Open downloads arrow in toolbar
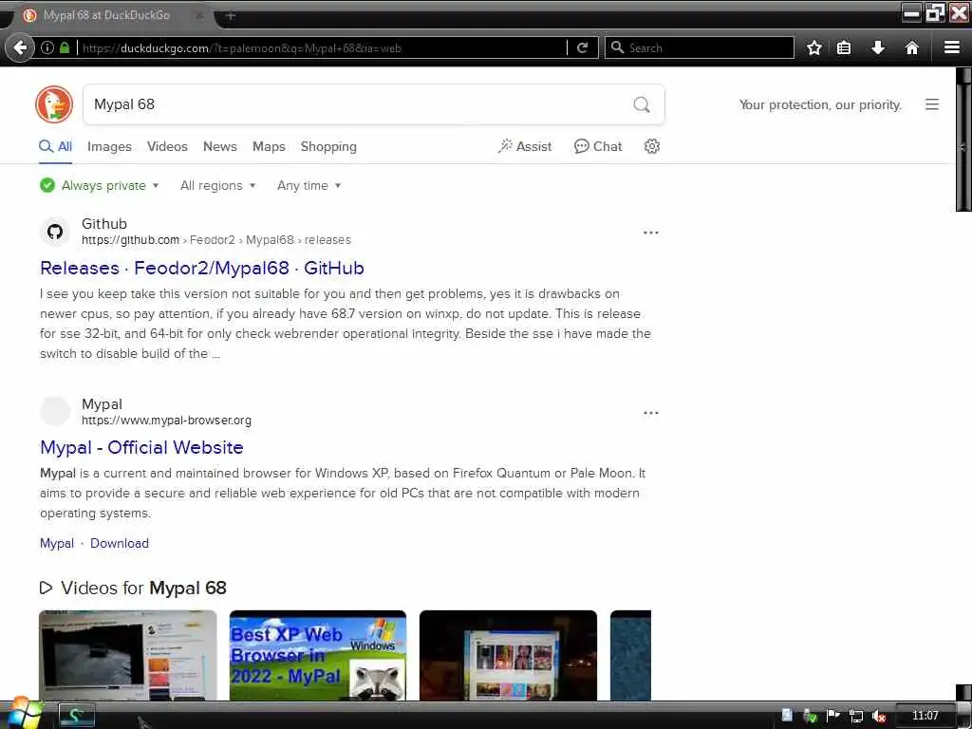The height and width of the screenshot is (729, 972). (878, 47)
